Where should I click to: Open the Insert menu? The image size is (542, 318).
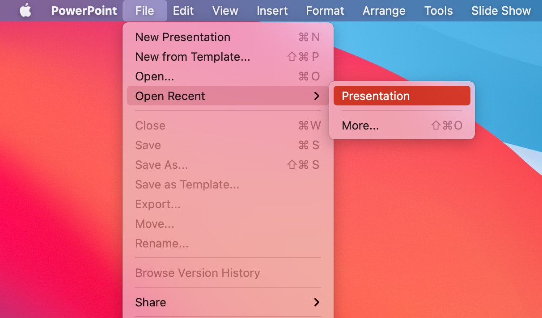[x=272, y=11]
